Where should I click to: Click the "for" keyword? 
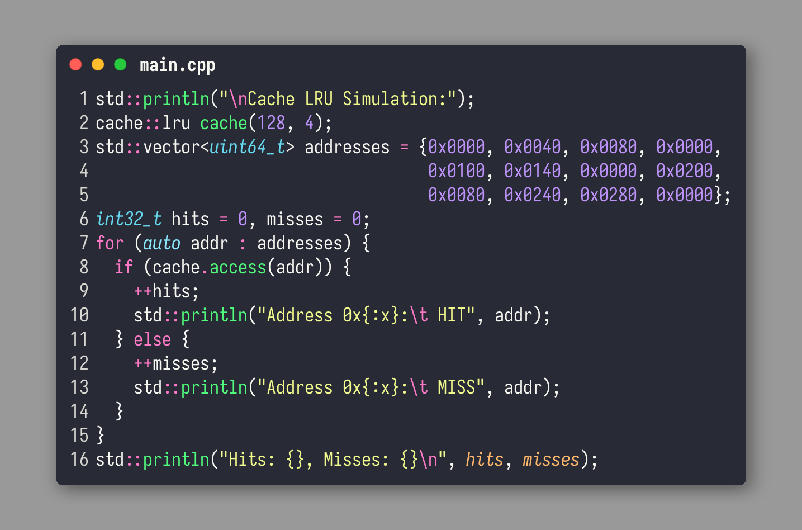(x=110, y=243)
